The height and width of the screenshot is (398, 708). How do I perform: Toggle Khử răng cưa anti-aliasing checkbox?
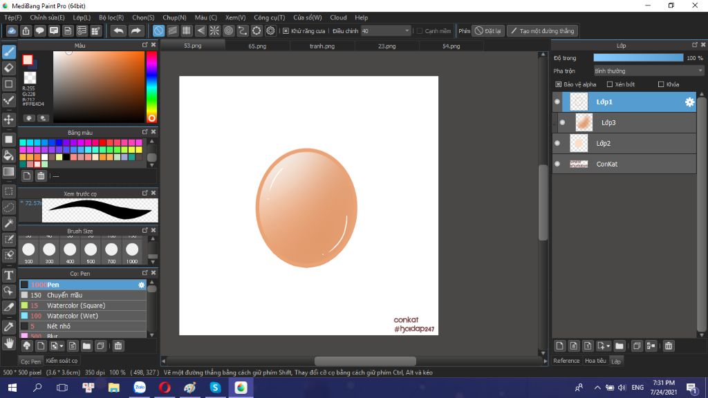pyautogui.click(x=286, y=31)
